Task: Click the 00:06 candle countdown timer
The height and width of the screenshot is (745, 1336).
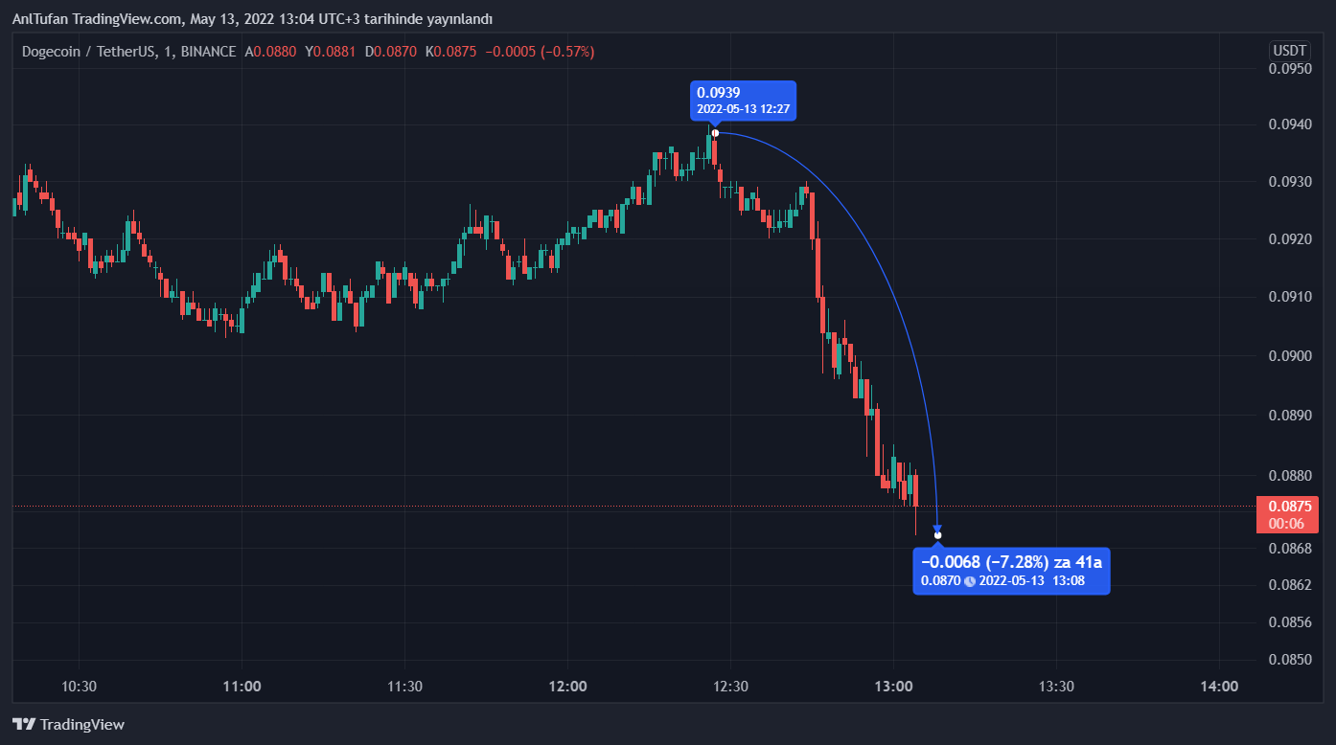Action: tap(1285, 524)
